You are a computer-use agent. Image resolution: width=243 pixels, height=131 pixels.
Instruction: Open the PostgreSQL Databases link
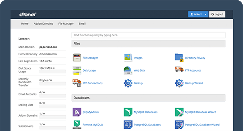[x=147, y=125]
